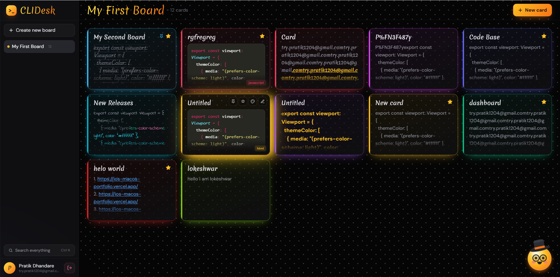Click the New card card title
The image size is (560, 277).
point(389,103)
